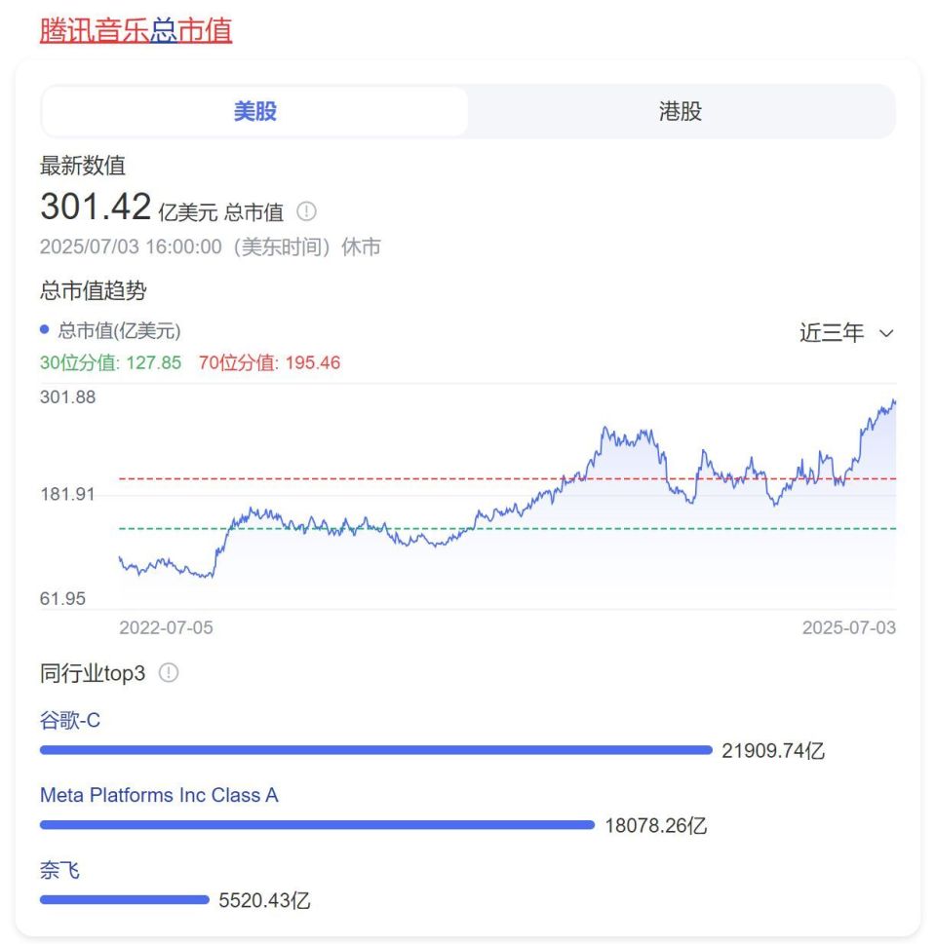Click the blue 总市值 title link
This screenshot has width=936, height=944.
(x=191, y=30)
